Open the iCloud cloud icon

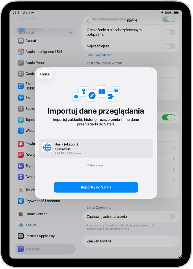pos(21,225)
